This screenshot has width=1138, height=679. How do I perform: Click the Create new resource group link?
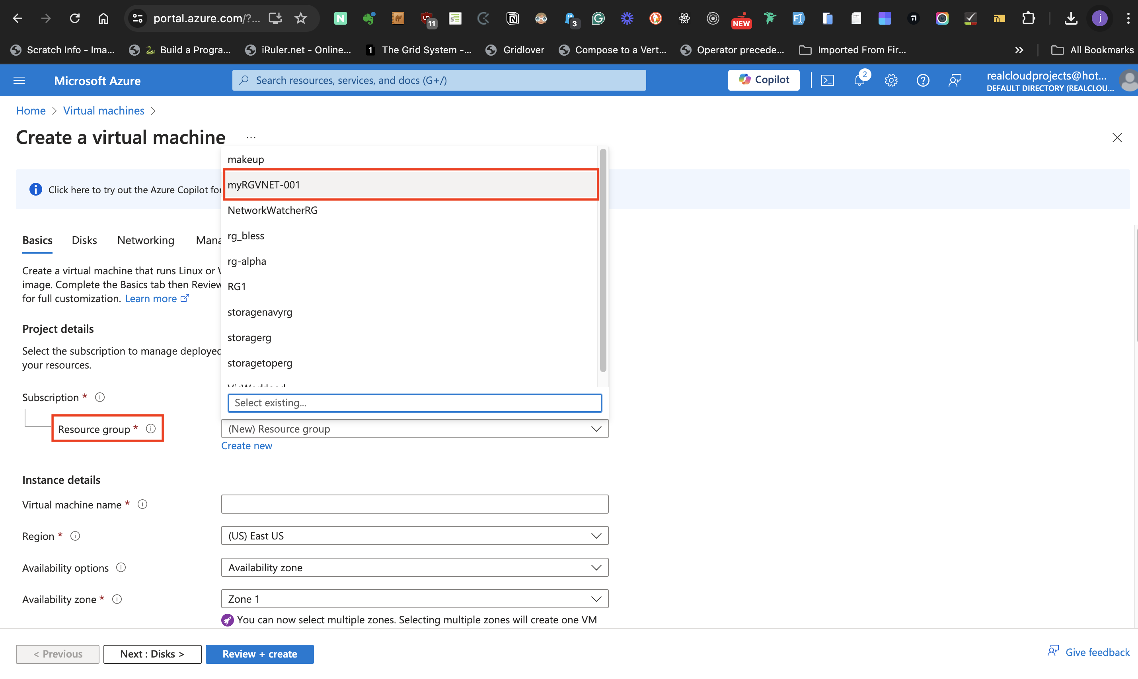(x=246, y=445)
